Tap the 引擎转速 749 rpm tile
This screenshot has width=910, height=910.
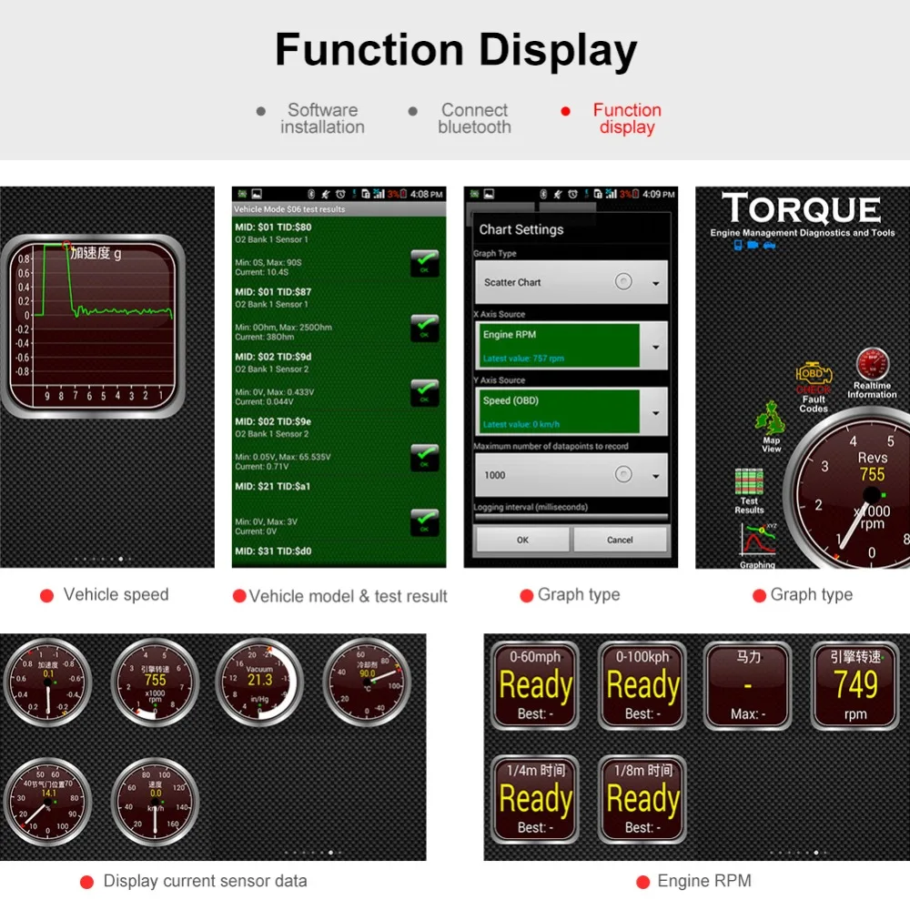854,686
